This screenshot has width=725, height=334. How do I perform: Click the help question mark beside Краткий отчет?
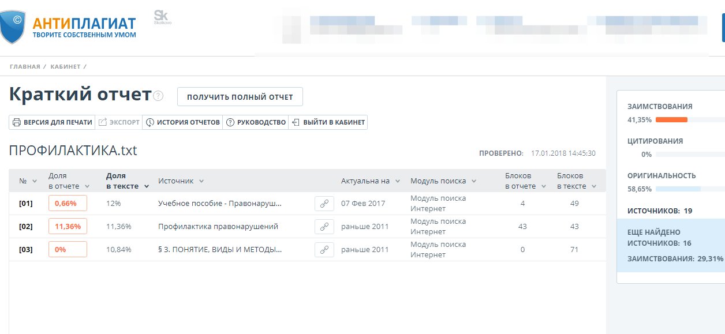click(158, 96)
